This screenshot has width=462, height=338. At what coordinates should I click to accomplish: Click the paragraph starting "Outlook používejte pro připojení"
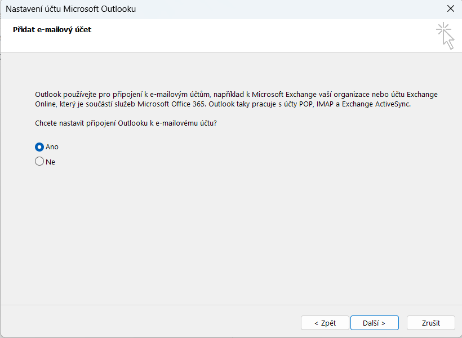point(236,99)
